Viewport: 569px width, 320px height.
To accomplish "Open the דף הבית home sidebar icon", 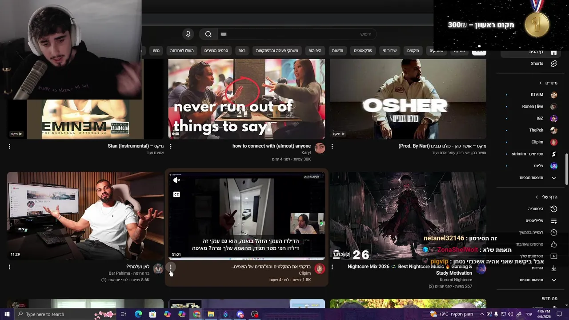I will tap(554, 52).
